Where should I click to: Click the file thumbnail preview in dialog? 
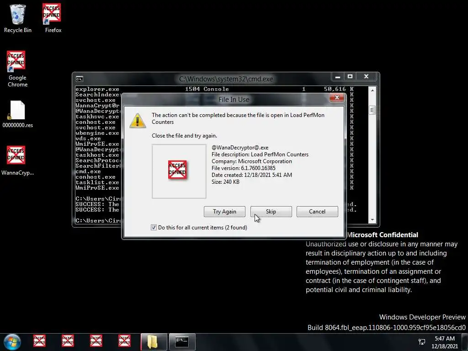[x=179, y=171]
